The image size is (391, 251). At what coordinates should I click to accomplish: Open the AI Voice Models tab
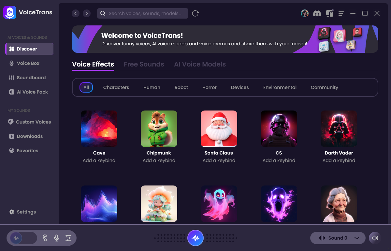(x=200, y=64)
